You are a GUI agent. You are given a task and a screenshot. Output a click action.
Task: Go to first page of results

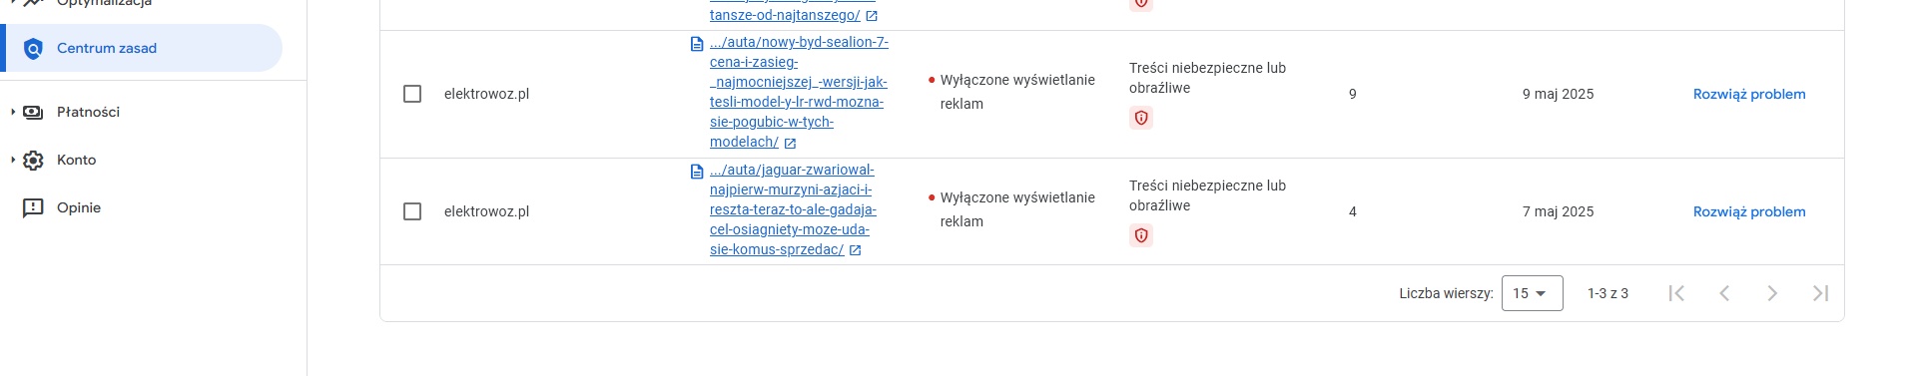tap(1676, 293)
